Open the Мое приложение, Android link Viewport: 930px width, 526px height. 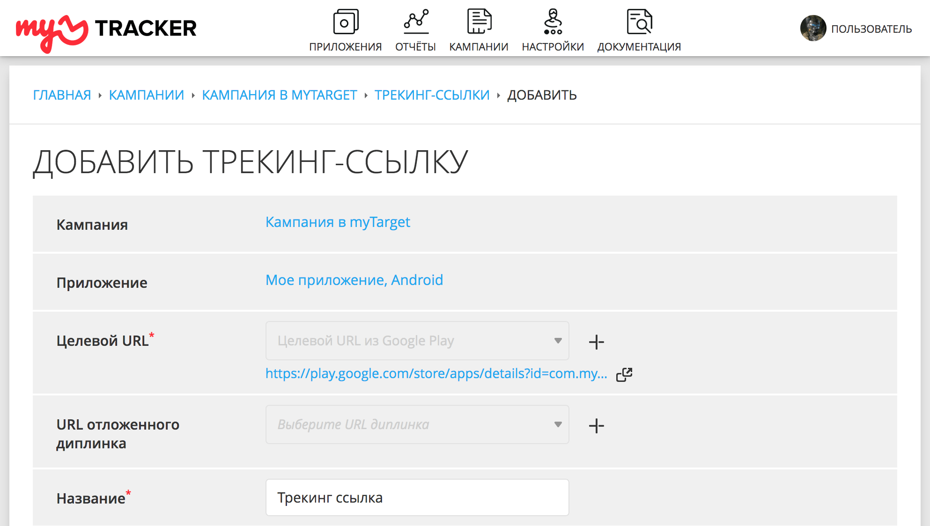pyautogui.click(x=354, y=280)
